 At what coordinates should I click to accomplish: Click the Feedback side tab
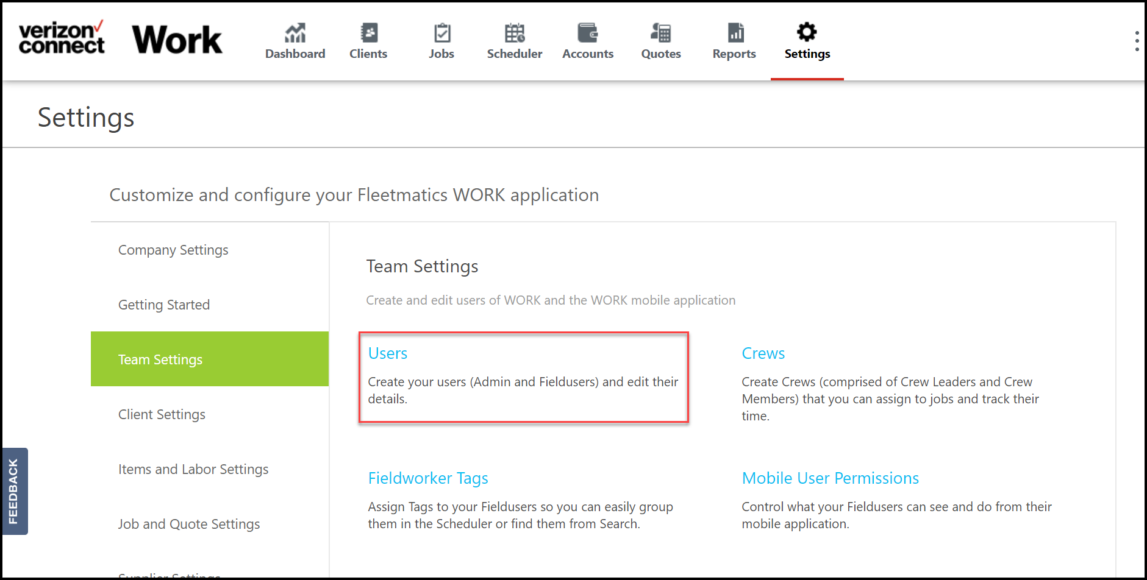[15, 491]
